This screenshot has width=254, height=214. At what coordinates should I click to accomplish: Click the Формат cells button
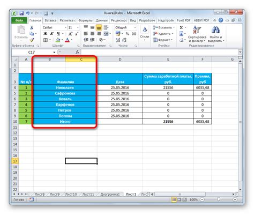point(163,40)
